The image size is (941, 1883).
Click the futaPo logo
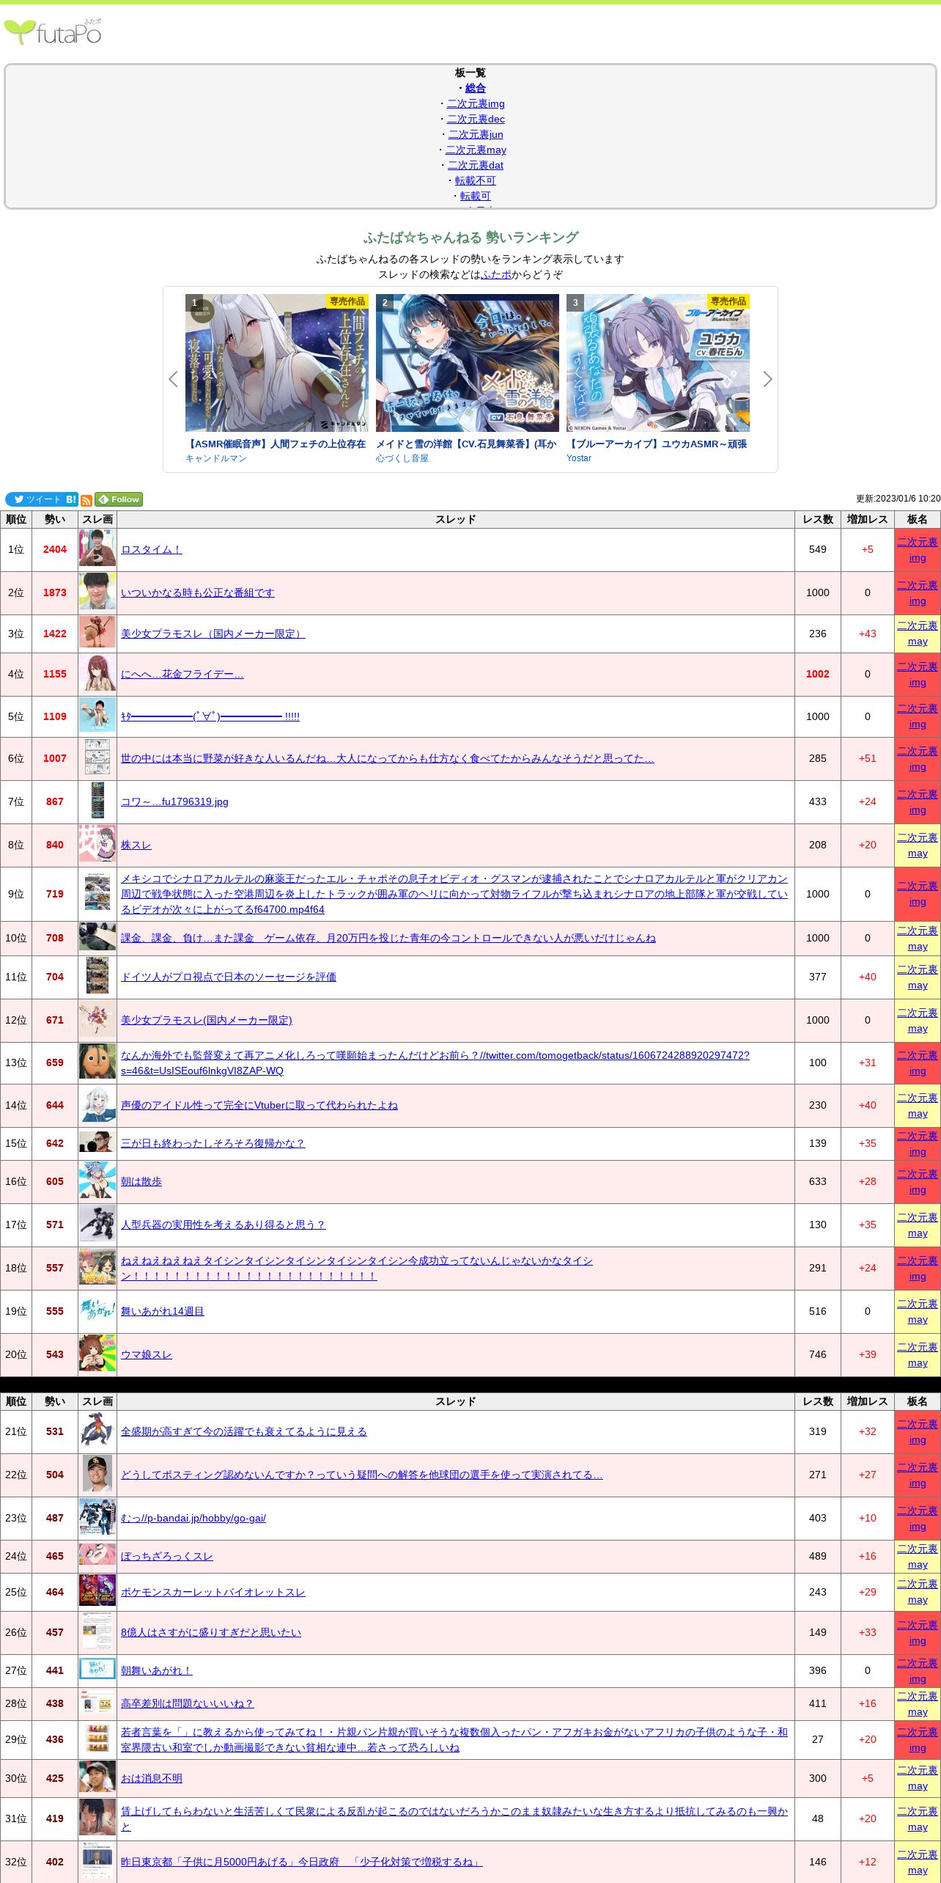53,32
